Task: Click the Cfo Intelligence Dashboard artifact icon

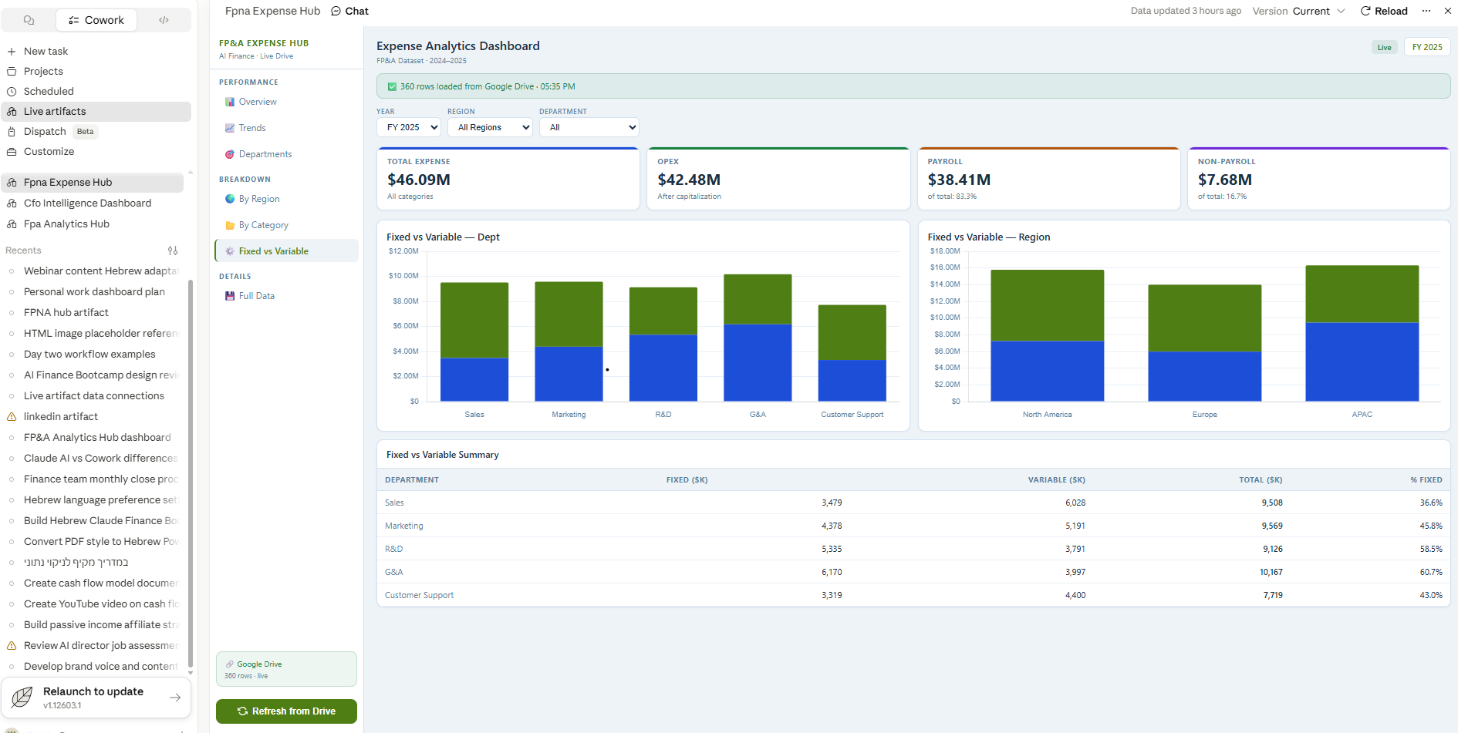Action: click(12, 203)
